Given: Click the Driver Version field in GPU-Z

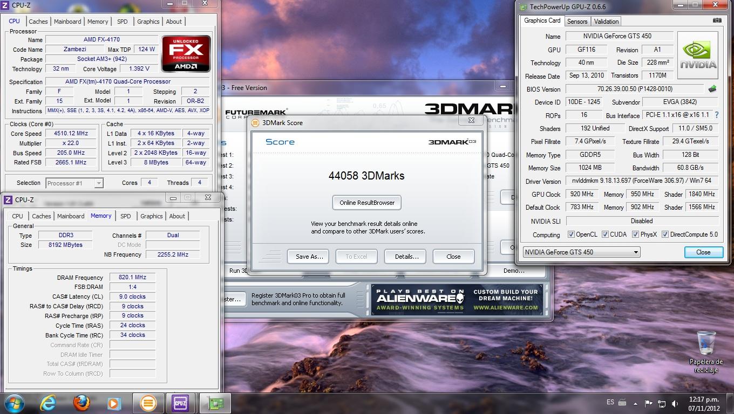Looking at the screenshot, I should (x=642, y=181).
